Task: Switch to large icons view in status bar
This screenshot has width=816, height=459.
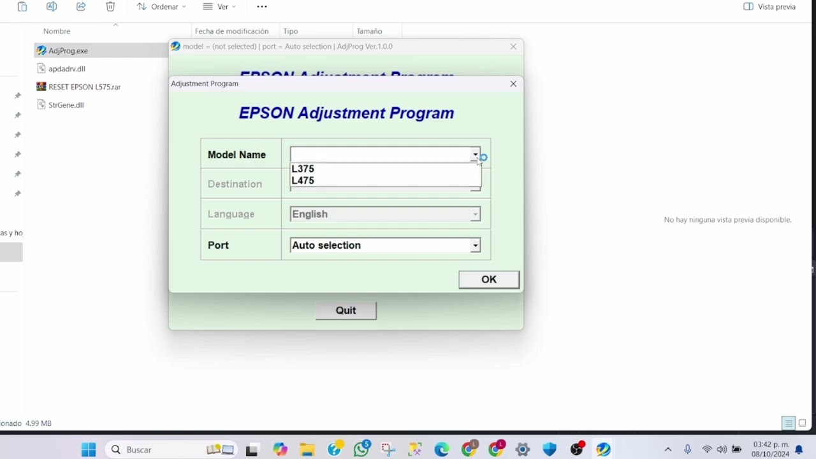Action: pyautogui.click(x=803, y=423)
